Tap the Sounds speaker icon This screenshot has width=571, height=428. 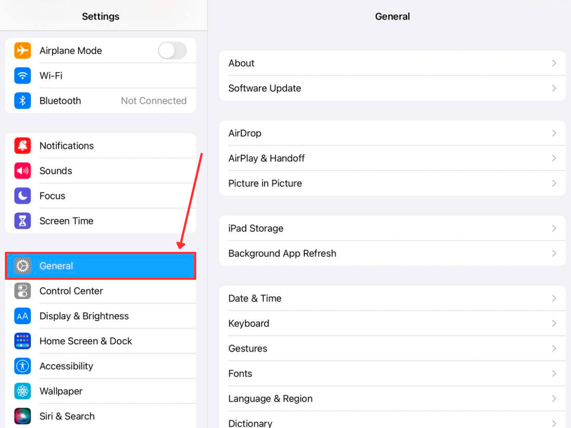[22, 170]
